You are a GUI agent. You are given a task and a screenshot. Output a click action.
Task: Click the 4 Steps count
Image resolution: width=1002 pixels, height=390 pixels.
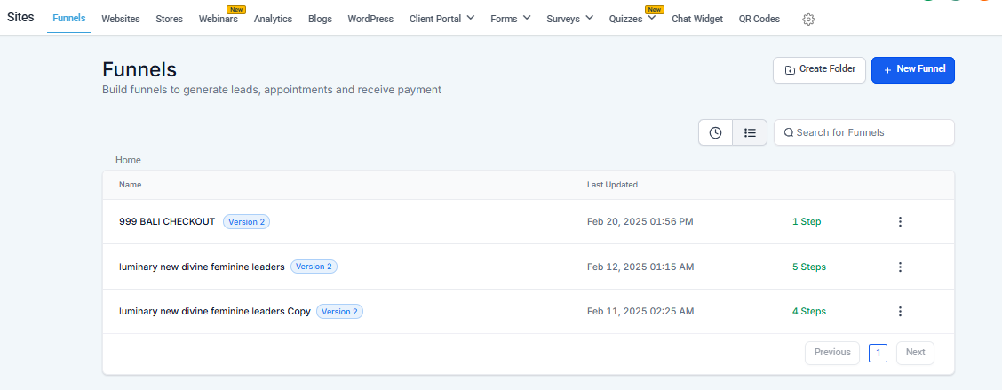pos(809,311)
